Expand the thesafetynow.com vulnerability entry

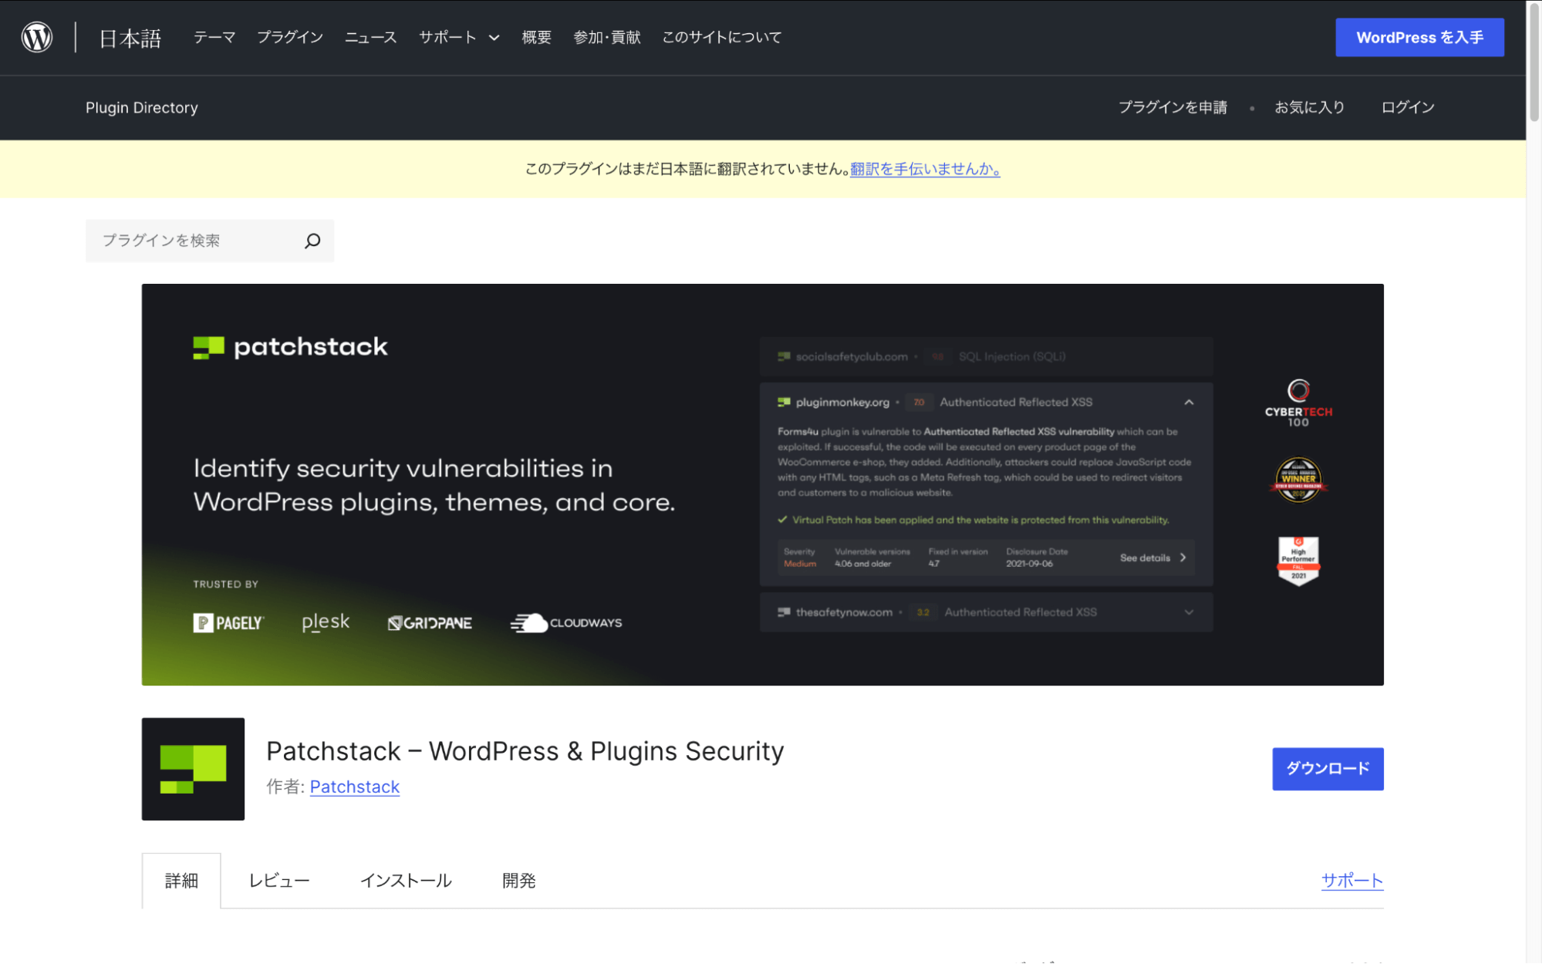1188,612
